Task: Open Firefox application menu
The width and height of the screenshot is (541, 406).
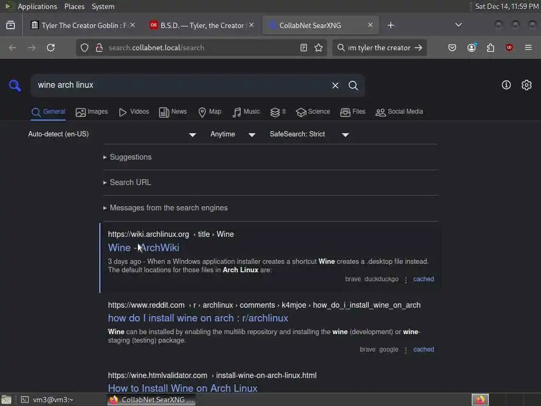Action: coord(528,48)
